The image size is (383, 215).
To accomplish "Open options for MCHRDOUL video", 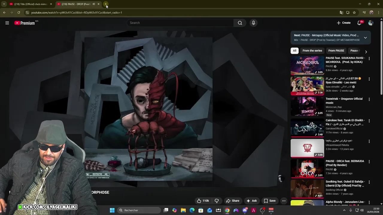I will point(369,59).
